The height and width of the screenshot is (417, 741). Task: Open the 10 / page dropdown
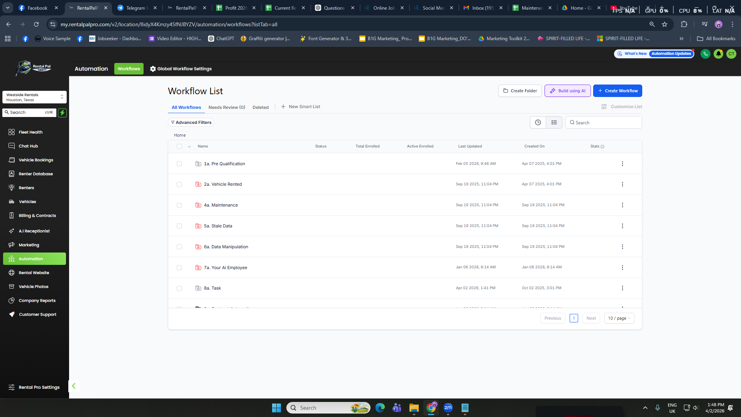619,318
